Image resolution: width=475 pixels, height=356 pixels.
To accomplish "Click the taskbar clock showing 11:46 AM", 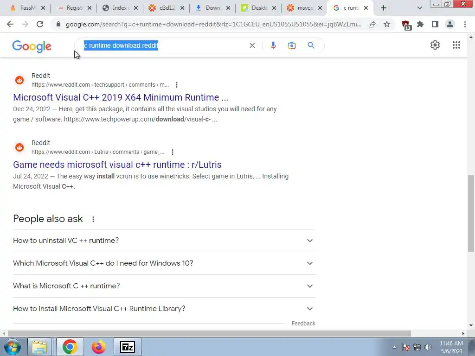I will 451,347.
